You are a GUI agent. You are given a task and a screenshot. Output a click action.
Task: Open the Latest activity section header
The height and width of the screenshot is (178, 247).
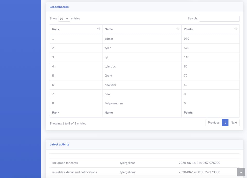click(59, 145)
